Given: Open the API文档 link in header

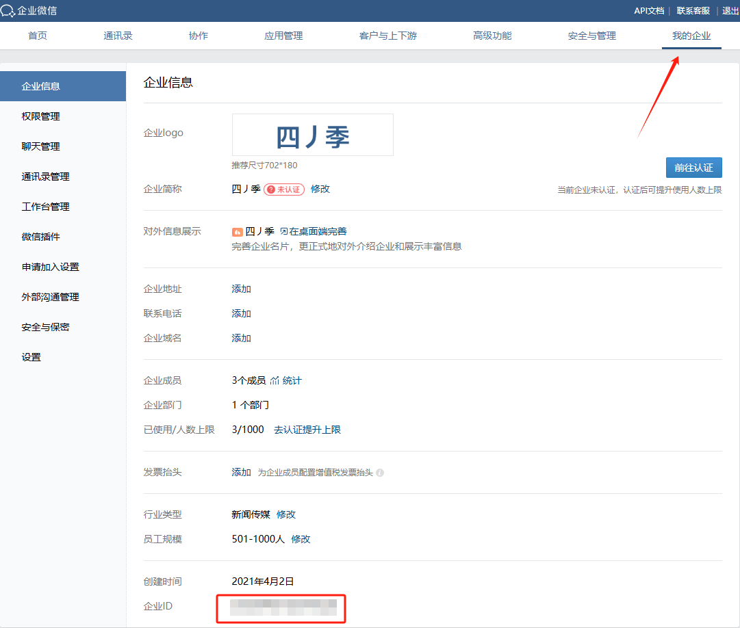Looking at the screenshot, I should [x=648, y=11].
